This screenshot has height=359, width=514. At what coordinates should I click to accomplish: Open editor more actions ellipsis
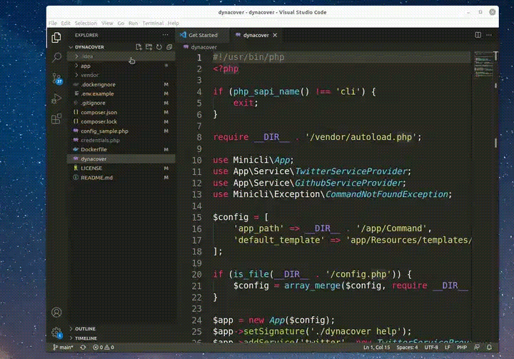(x=489, y=35)
